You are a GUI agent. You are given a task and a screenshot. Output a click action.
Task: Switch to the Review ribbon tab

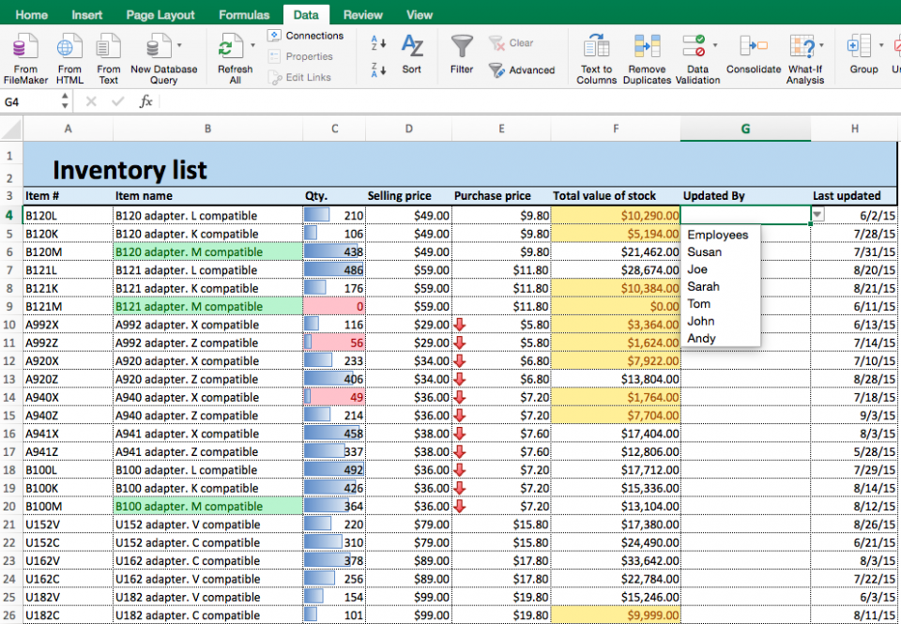tap(362, 14)
